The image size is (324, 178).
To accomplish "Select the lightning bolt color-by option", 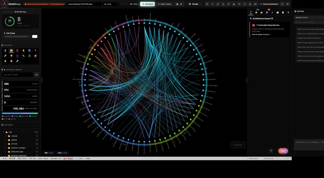I will [35, 51].
